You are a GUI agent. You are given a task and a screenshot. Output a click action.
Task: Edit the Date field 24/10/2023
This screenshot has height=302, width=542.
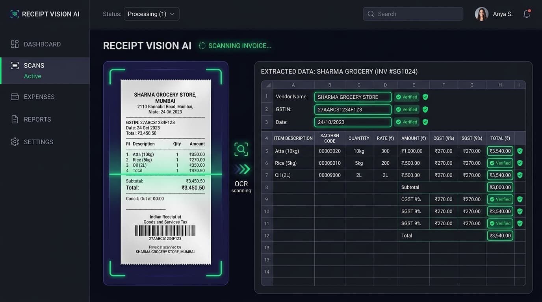click(x=353, y=122)
